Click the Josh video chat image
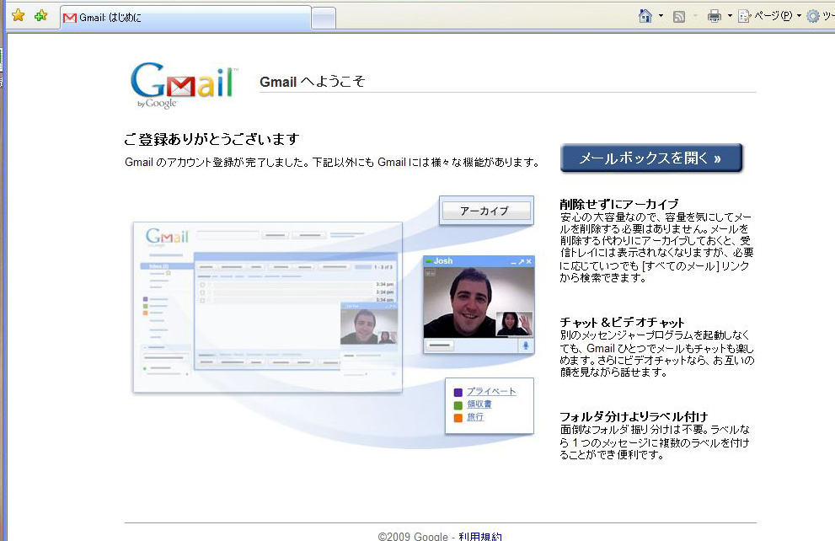The image size is (835, 541). click(479, 302)
